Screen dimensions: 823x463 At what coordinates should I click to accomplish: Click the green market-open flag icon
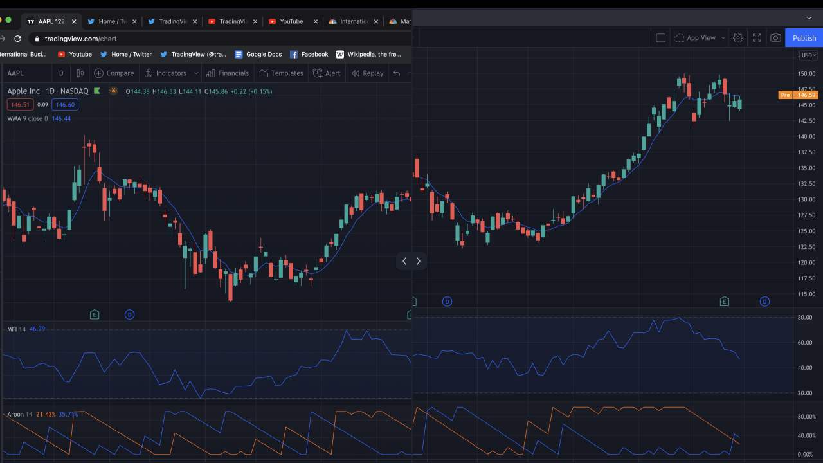coord(97,91)
